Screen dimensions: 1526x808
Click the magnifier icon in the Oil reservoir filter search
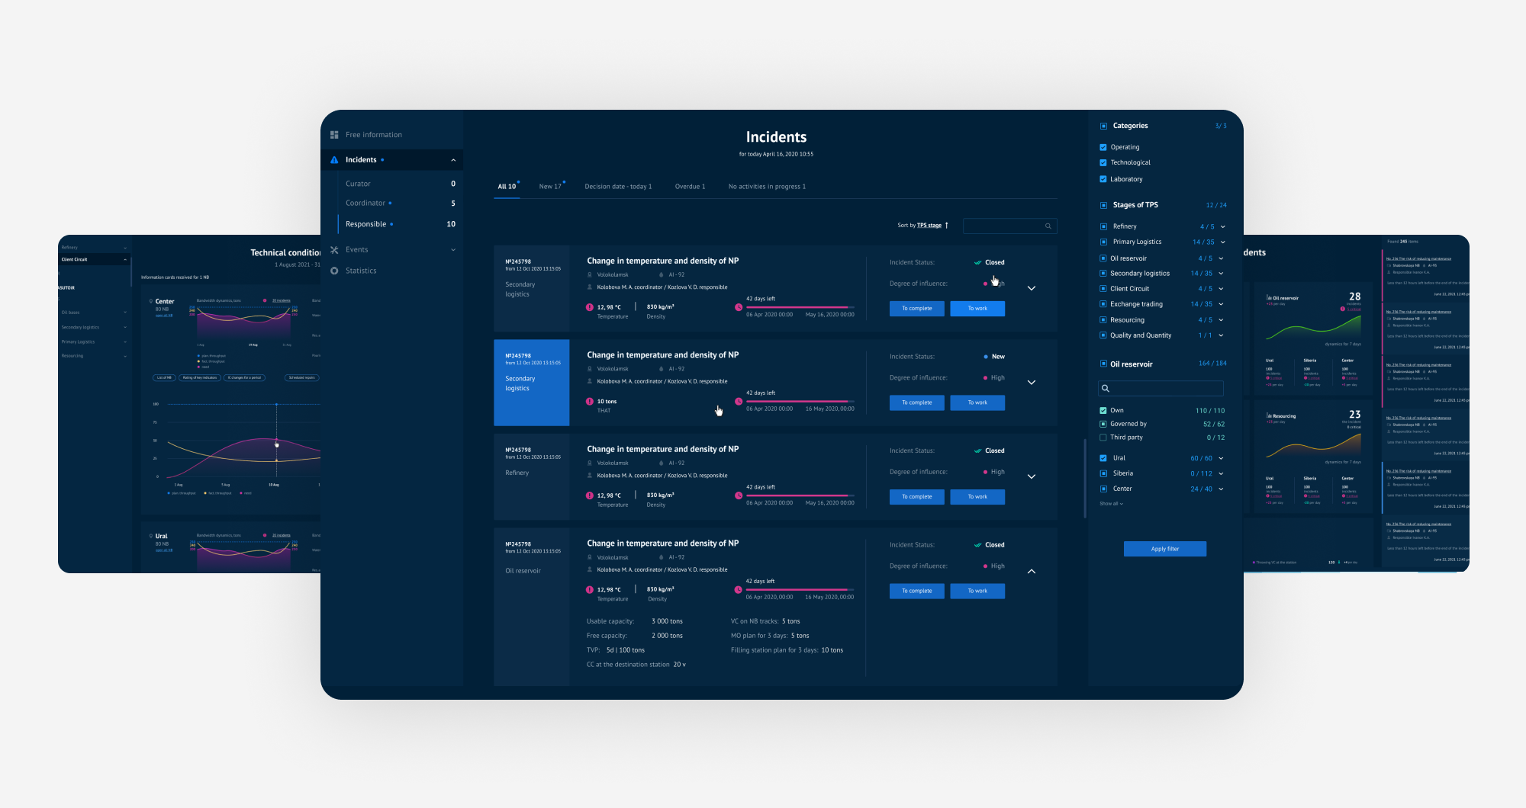click(x=1105, y=388)
